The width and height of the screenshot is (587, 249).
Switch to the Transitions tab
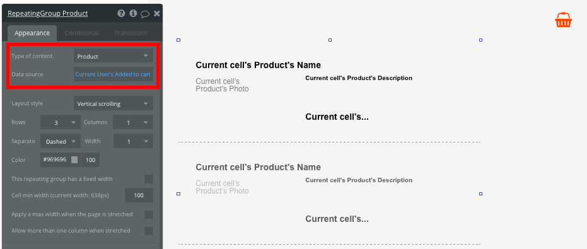131,33
